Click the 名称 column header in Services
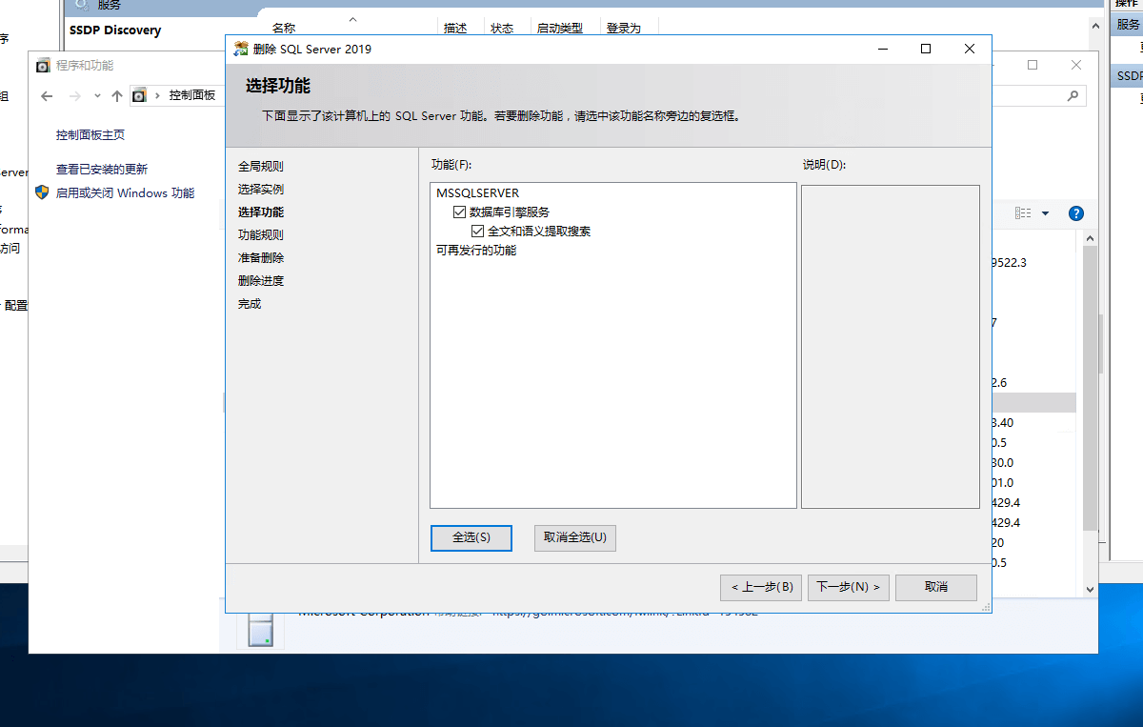 tap(284, 29)
